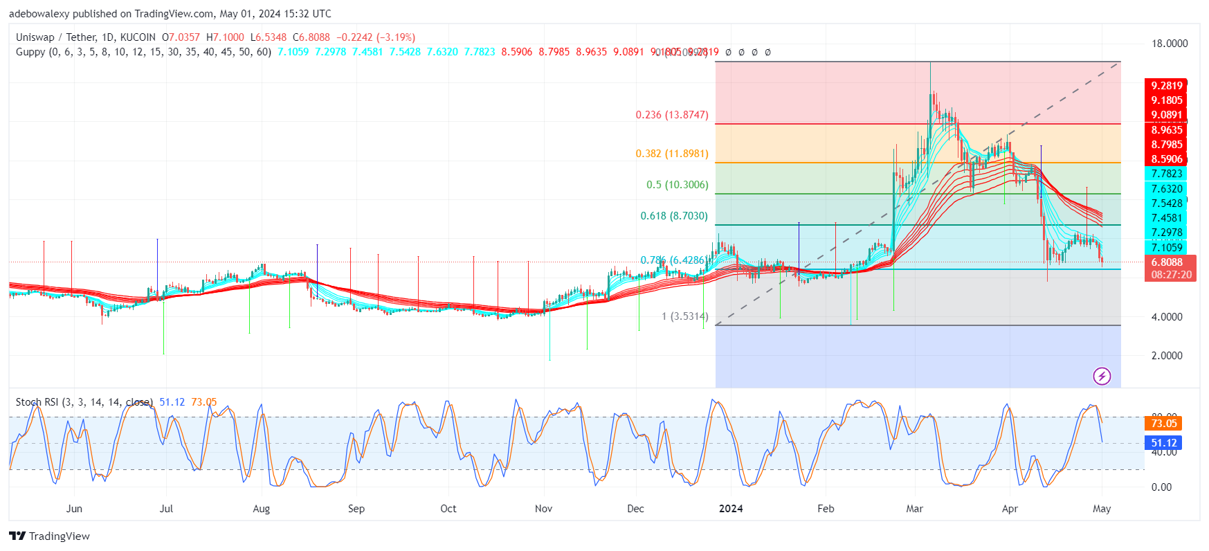The image size is (1209, 551).
Task: Click the 0.5 (10.3006) Fibonacci level label
Action: pyautogui.click(x=677, y=185)
